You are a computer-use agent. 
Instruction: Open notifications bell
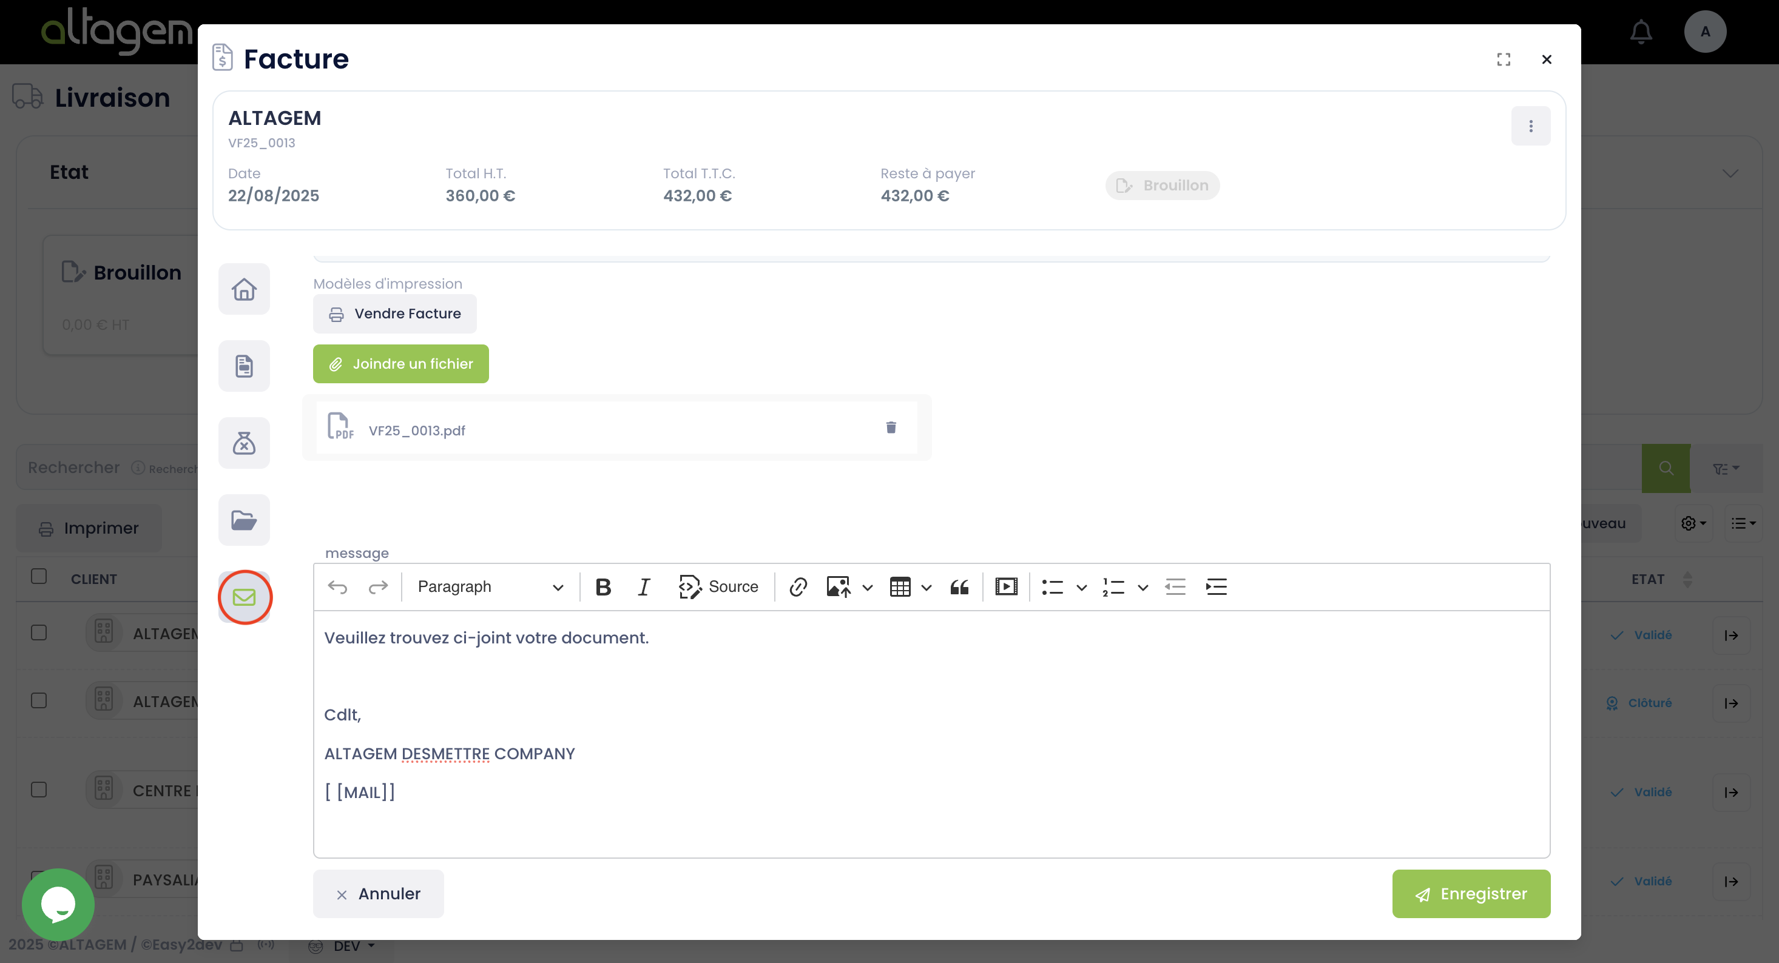(x=1641, y=32)
